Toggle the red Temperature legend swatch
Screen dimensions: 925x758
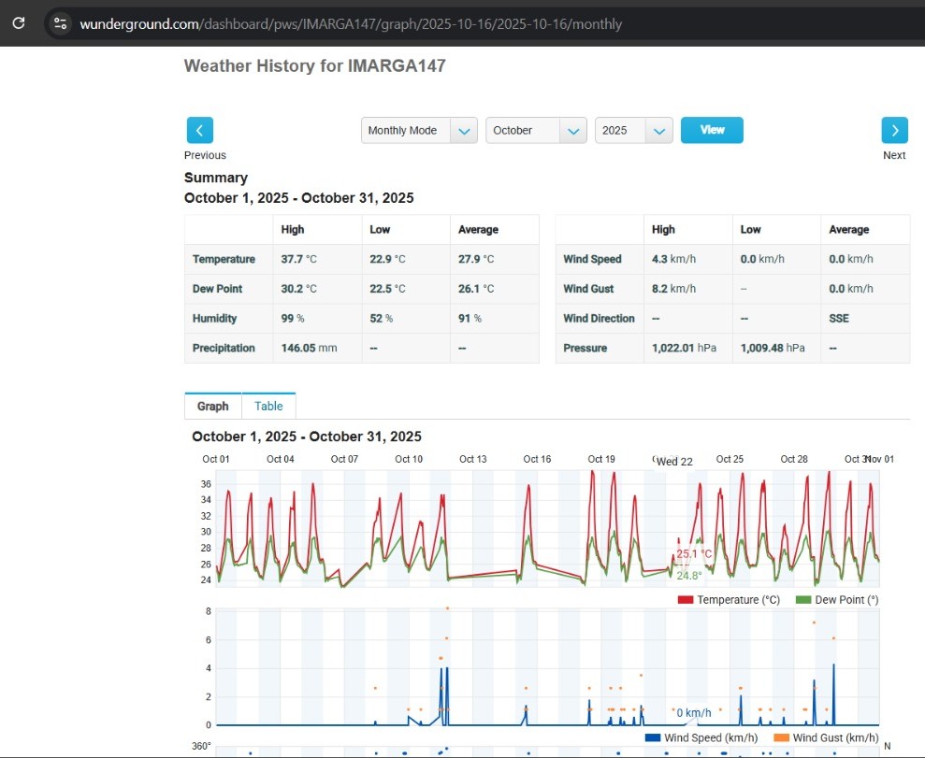[x=685, y=599]
